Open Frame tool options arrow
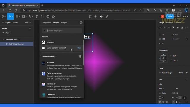The image size is (190, 107). (x=19, y=17)
